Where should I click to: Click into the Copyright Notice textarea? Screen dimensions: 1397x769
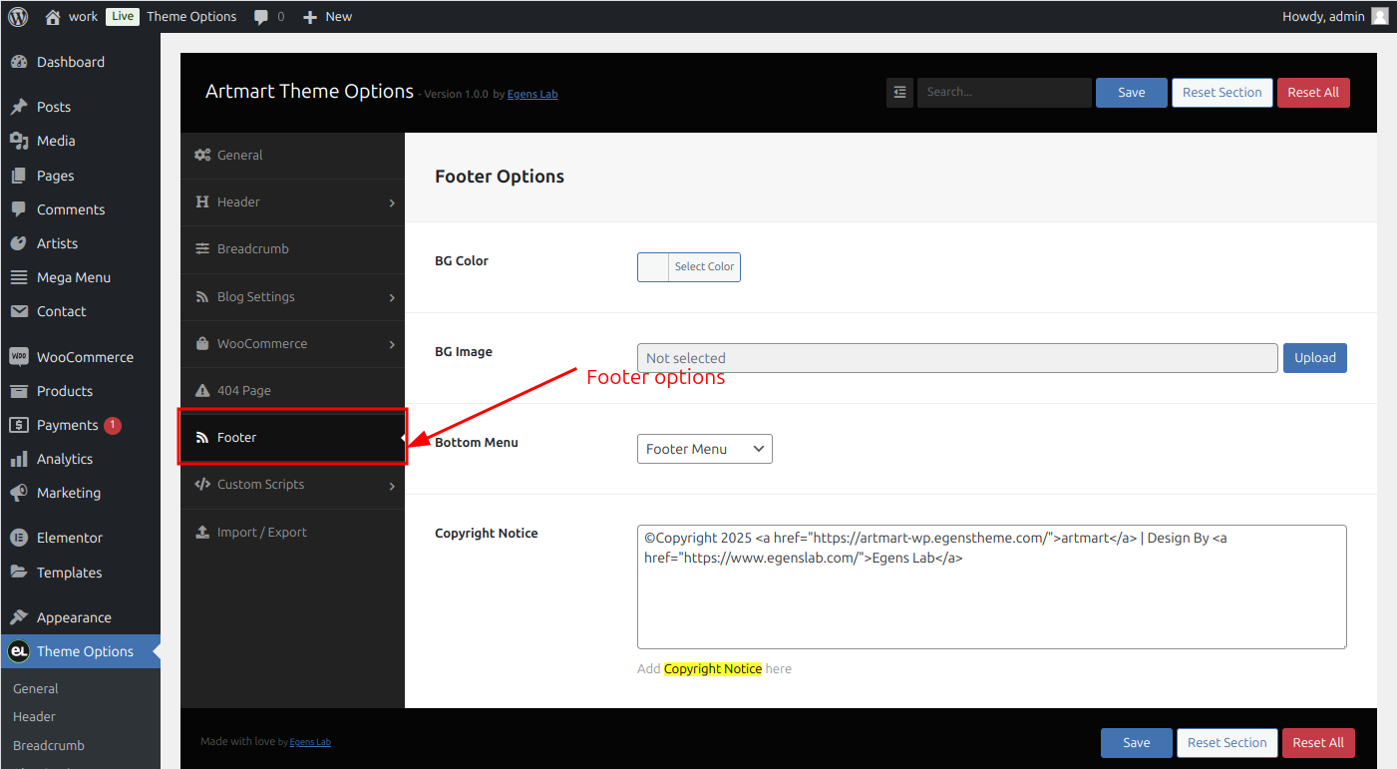(992, 587)
